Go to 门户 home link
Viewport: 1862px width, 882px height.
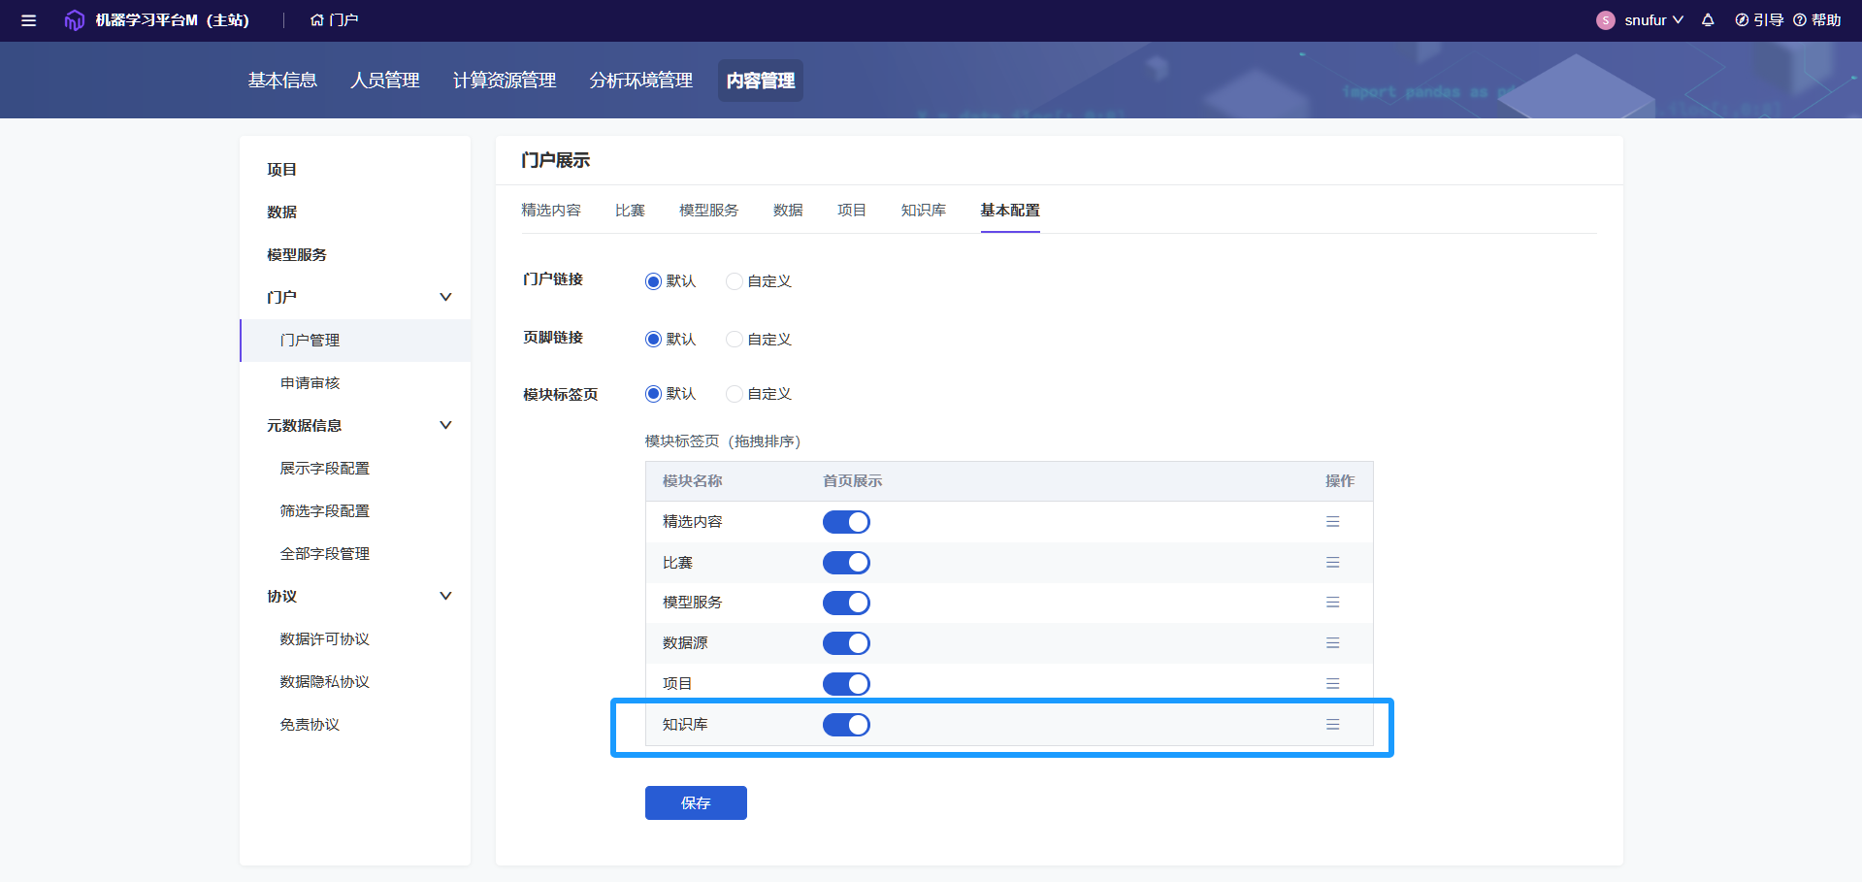[335, 20]
